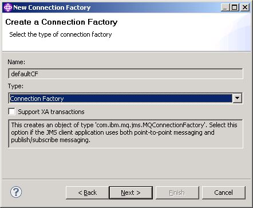This screenshot has width=253, height=208.
Task: Click the greyed-out Finish button
Action: [x=177, y=193]
